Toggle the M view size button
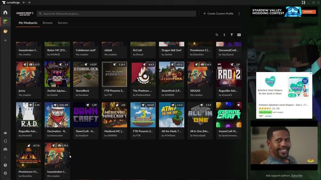321x180 pixels. click(x=239, y=35)
